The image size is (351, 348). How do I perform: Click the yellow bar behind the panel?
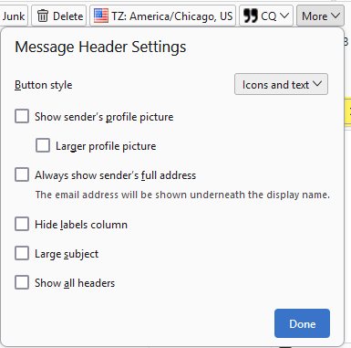point(348,111)
